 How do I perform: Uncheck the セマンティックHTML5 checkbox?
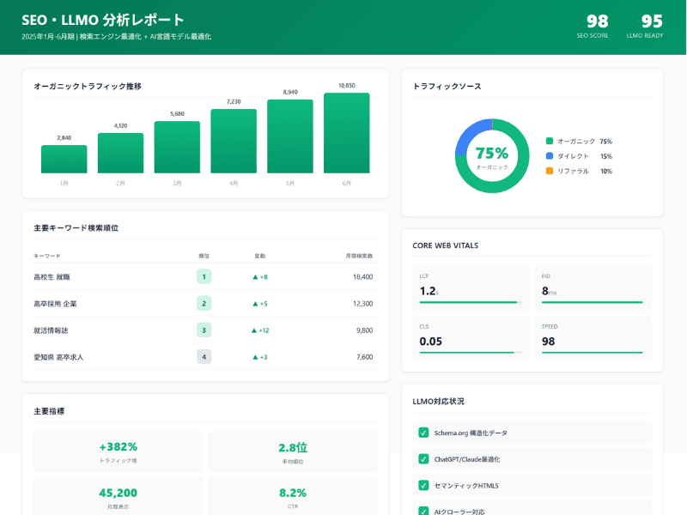tap(423, 485)
